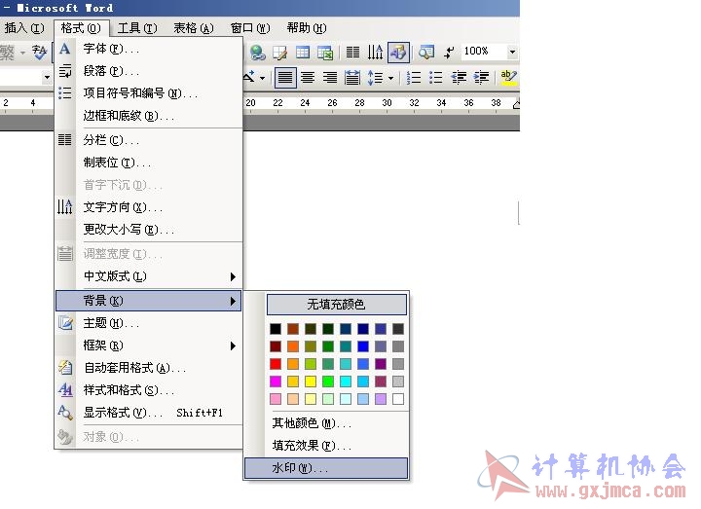
Task: Pick the yellow color swatch
Action: click(311, 382)
